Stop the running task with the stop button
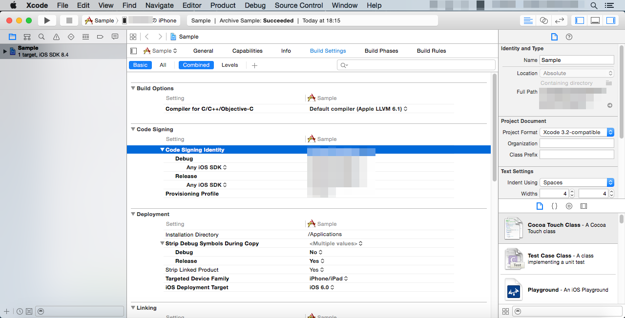The height and width of the screenshot is (318, 625). pos(69,20)
